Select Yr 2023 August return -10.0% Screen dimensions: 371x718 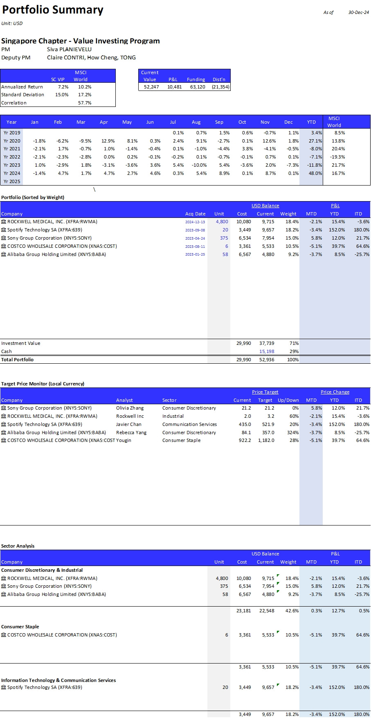[x=199, y=165]
